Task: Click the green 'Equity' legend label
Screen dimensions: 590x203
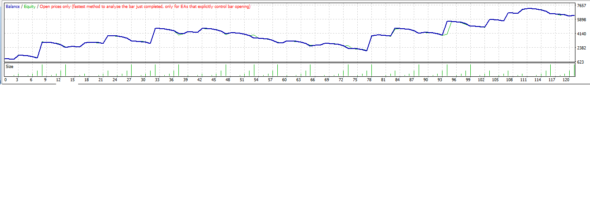Action: (30, 7)
